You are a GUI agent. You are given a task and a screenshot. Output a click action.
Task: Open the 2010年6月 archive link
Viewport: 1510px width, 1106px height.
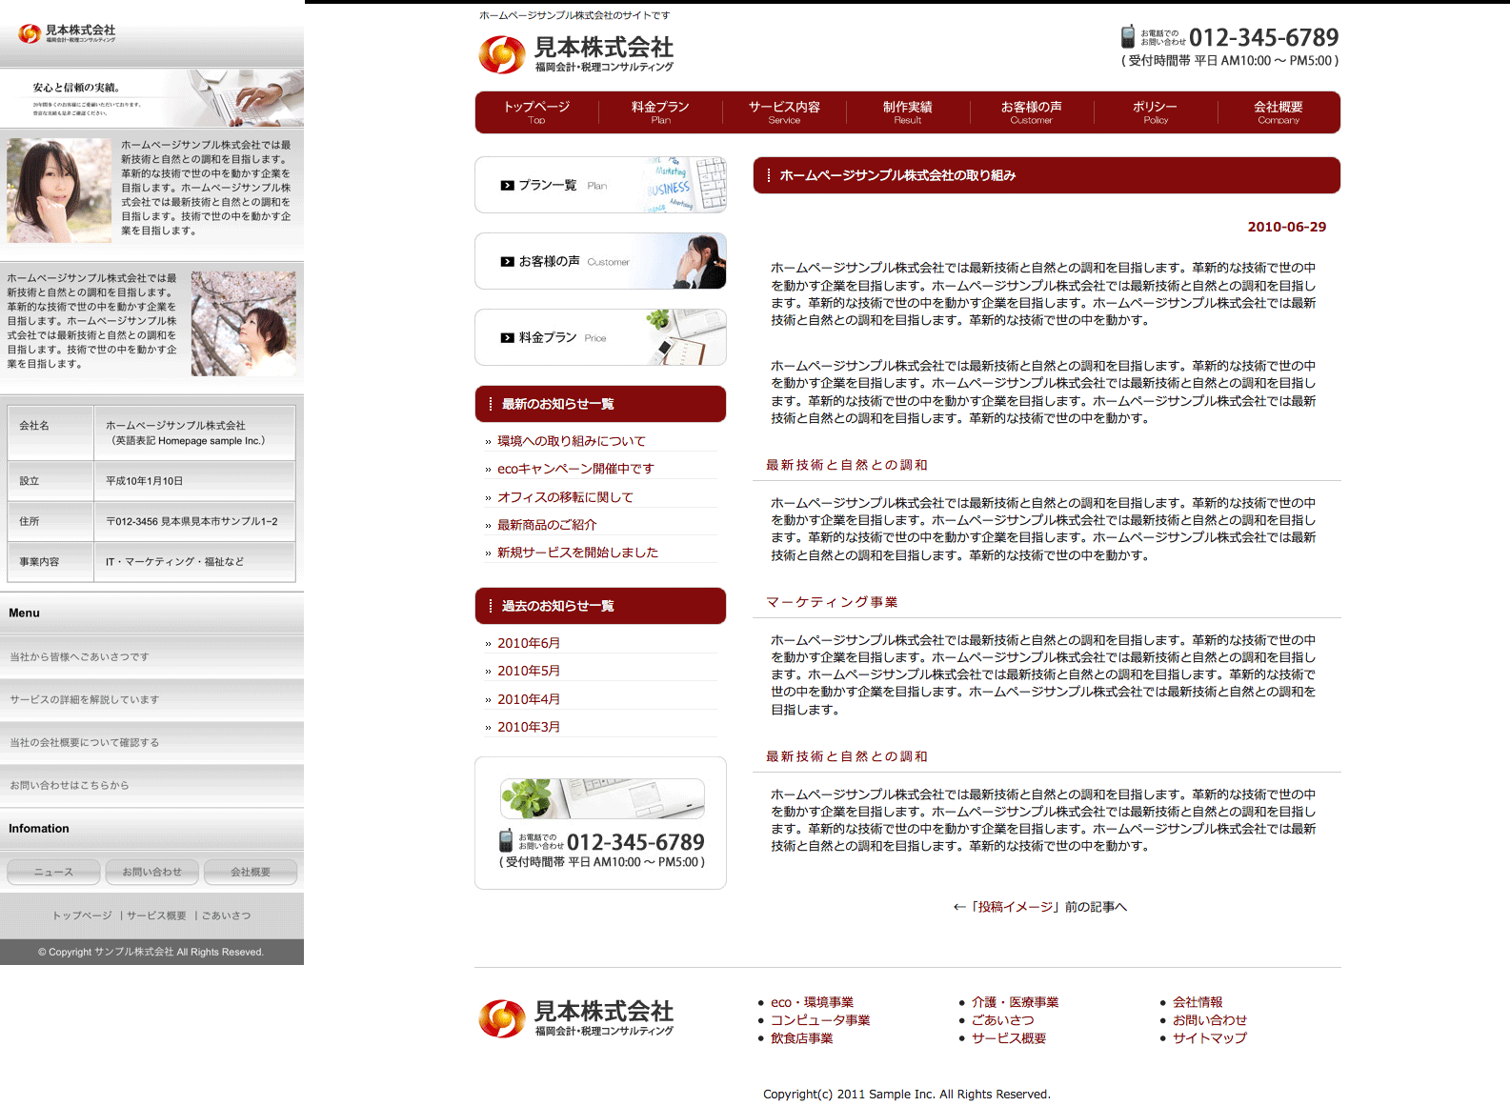[x=529, y=643]
